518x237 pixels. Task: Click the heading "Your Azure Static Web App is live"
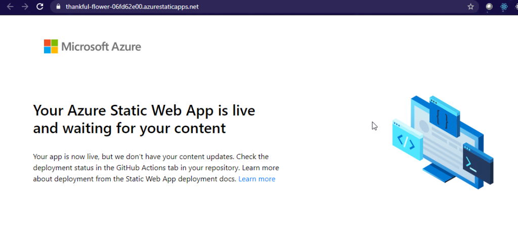(144, 110)
